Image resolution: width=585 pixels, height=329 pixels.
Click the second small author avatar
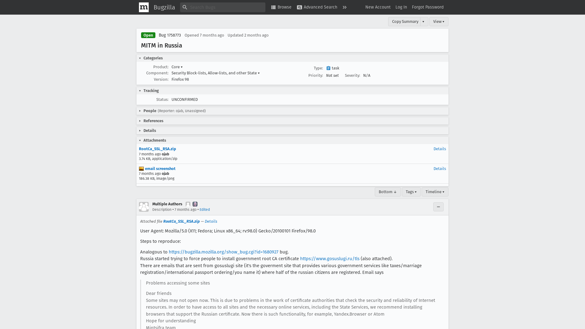(195, 204)
